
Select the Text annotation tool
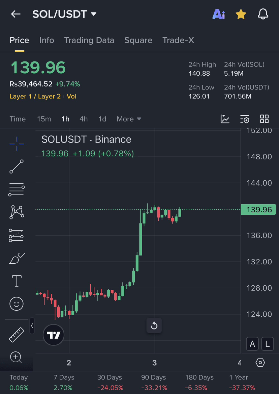[x=17, y=281]
